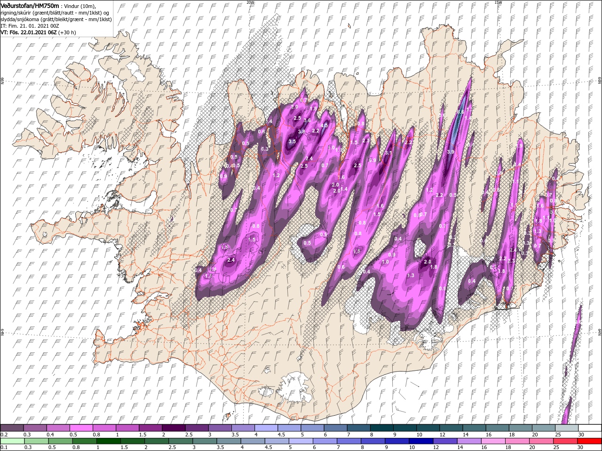Screen dimensions: 602x451
Task: Click the '20W' longitude label at the top
Action: tap(250, 2)
